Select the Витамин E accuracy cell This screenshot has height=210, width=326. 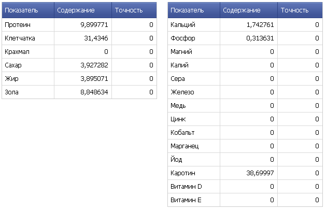coord(300,200)
